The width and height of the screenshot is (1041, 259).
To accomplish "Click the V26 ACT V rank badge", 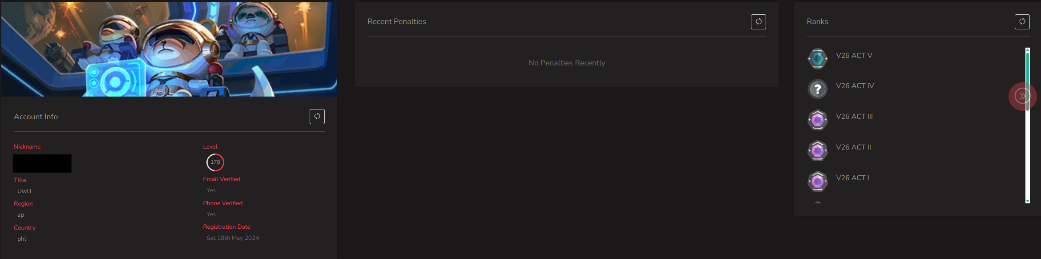I will click(817, 58).
